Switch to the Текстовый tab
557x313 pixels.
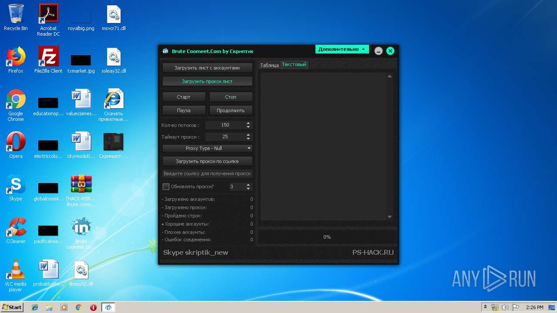click(x=294, y=64)
